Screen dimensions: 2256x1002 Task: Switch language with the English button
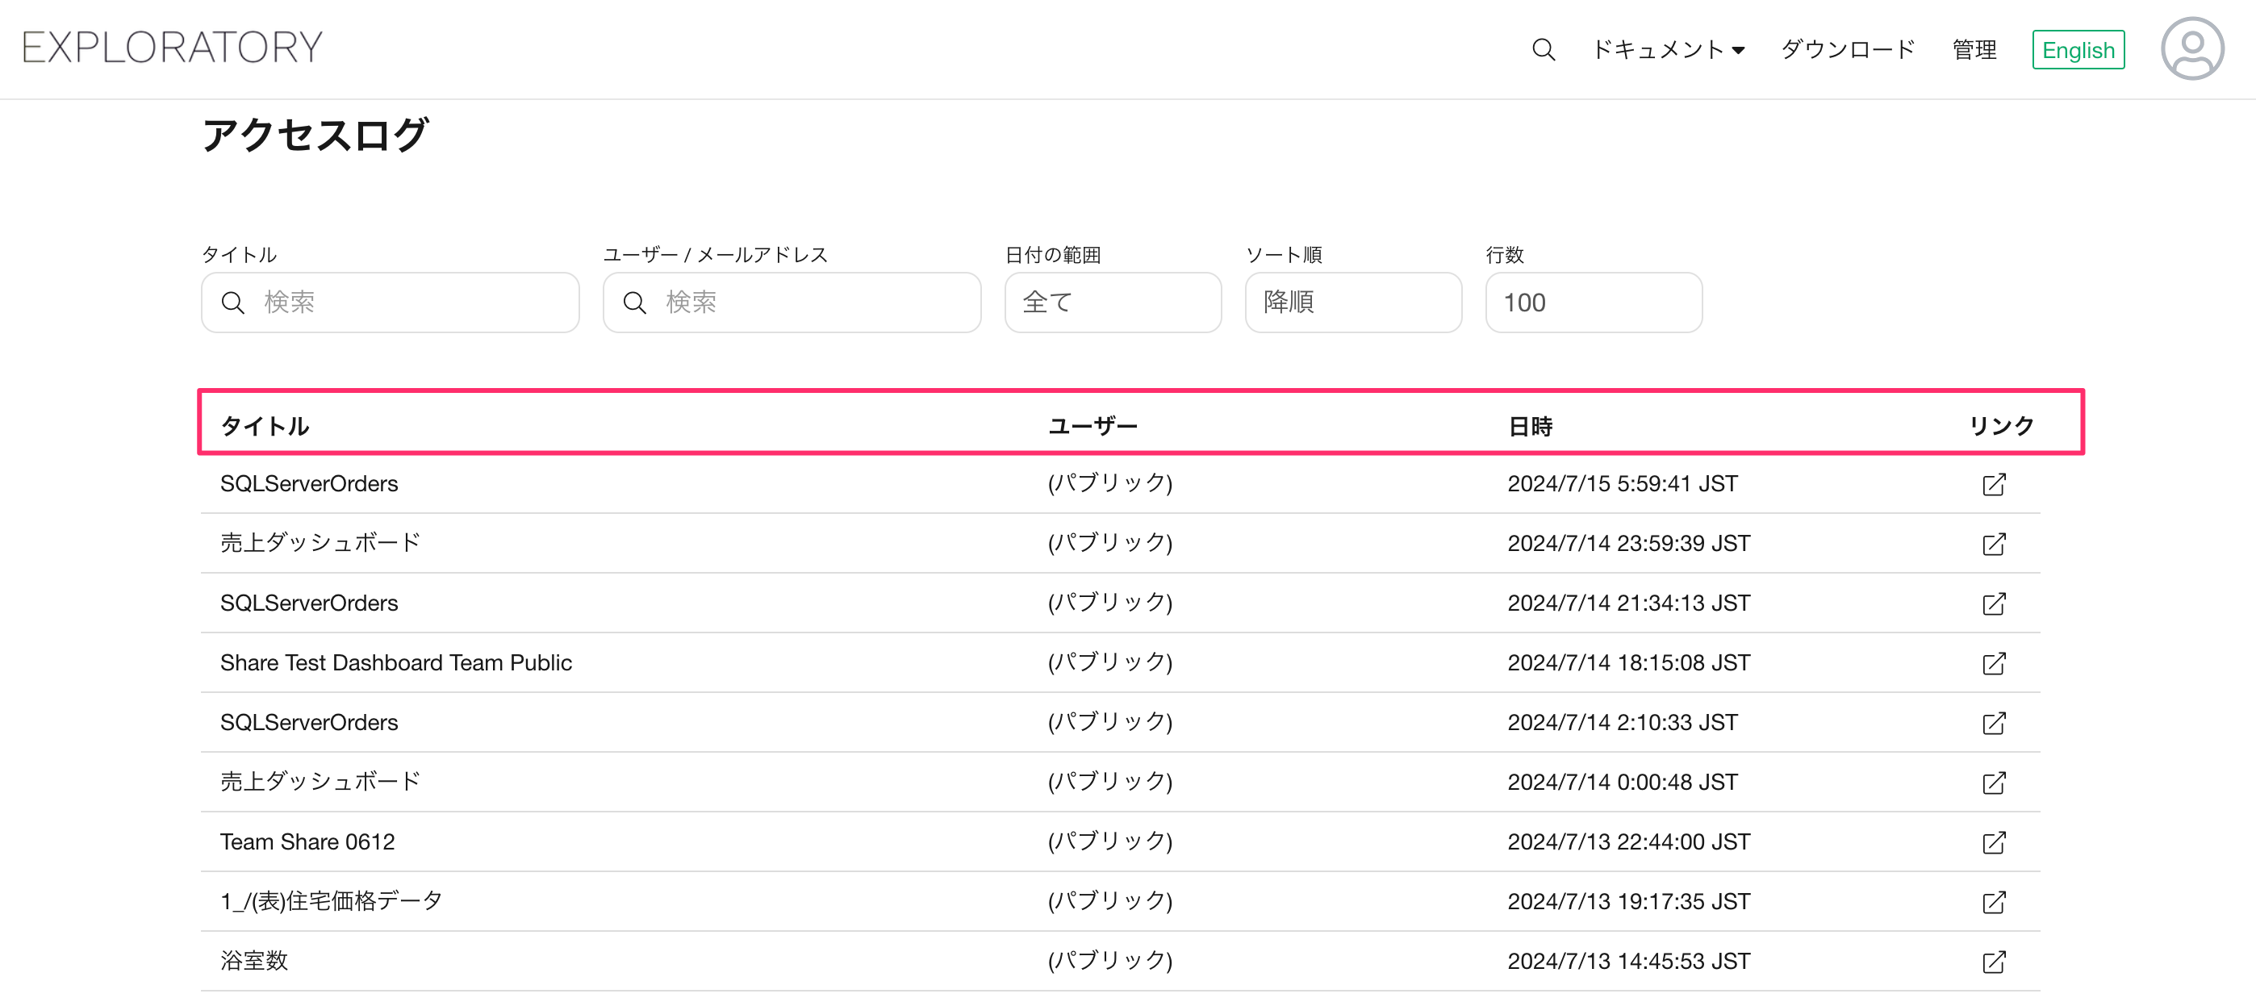coord(2078,50)
